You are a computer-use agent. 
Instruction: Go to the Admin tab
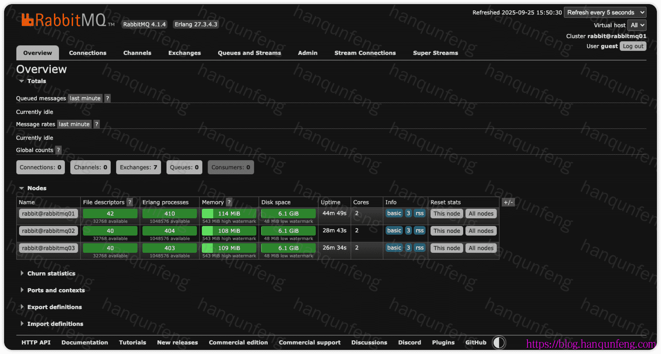pyautogui.click(x=308, y=53)
